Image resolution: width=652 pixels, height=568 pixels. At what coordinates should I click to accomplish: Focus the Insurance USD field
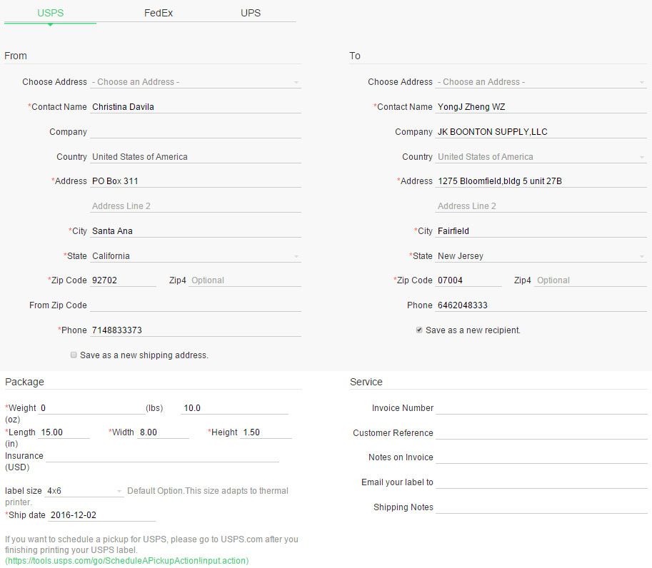[162, 456]
